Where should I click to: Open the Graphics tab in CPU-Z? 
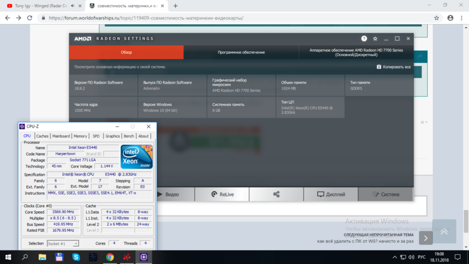click(113, 136)
